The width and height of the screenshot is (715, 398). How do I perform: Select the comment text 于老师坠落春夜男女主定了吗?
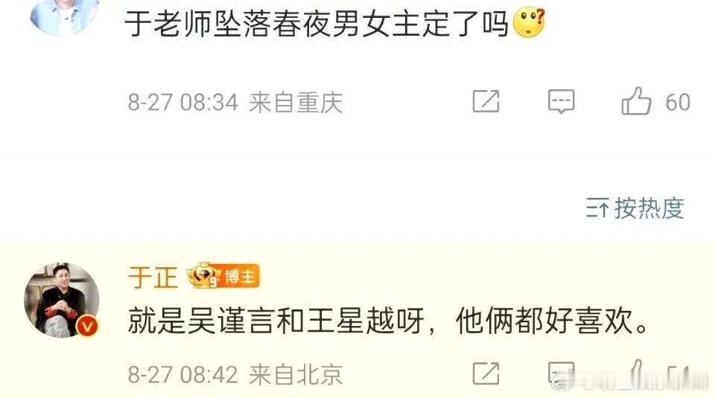click(317, 24)
